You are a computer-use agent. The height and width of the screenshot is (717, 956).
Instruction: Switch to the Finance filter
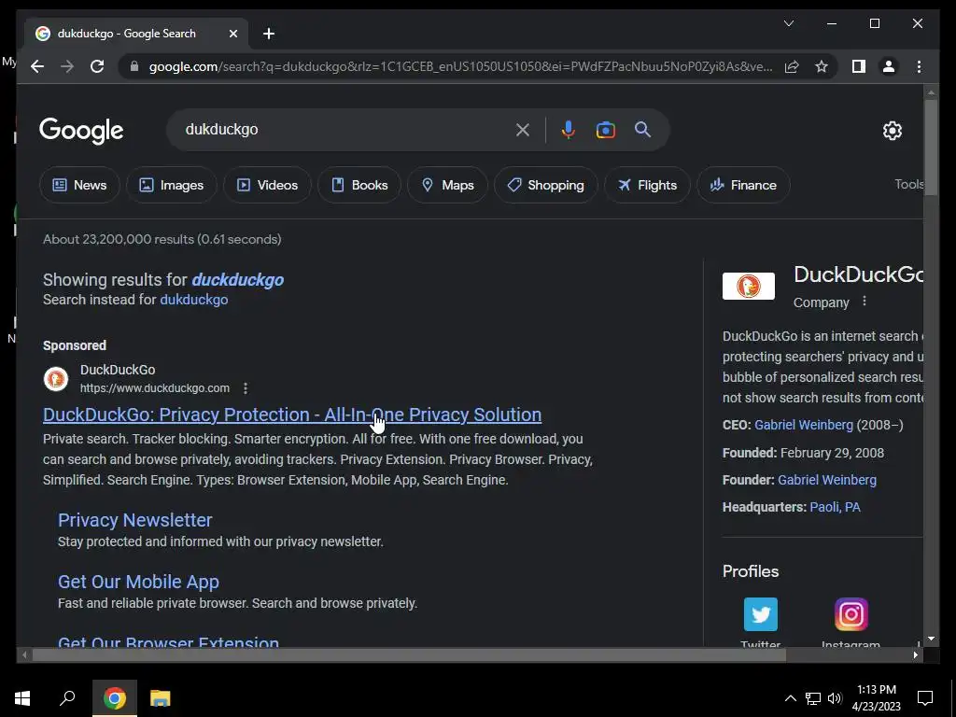(743, 185)
